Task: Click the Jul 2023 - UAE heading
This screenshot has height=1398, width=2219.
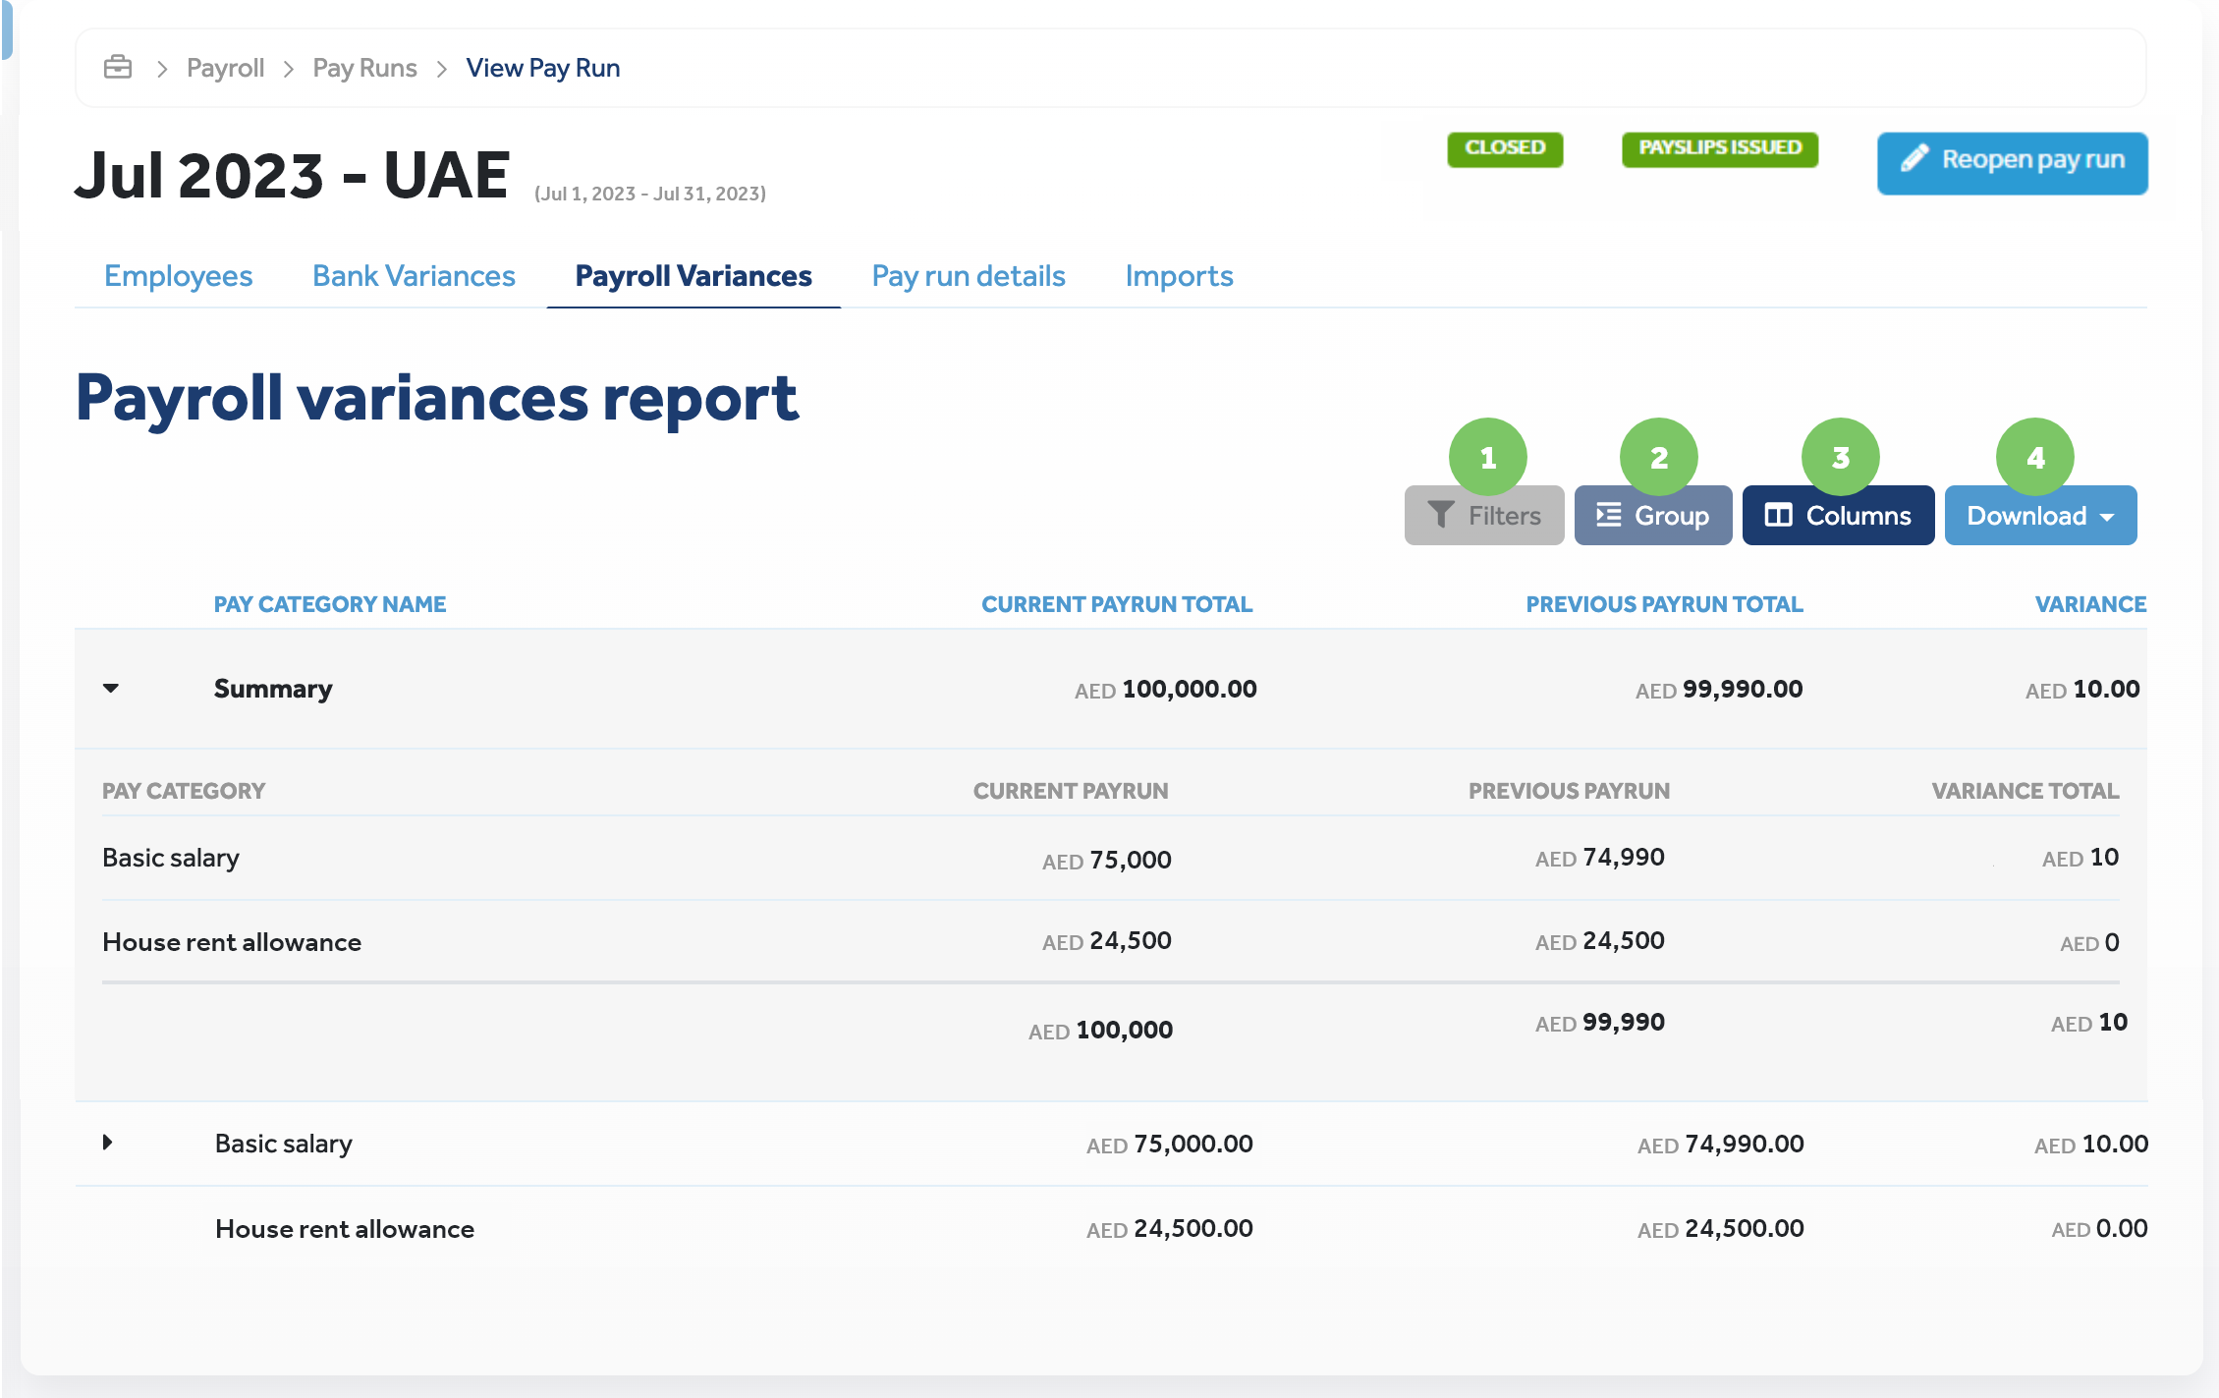Action: coord(292,175)
